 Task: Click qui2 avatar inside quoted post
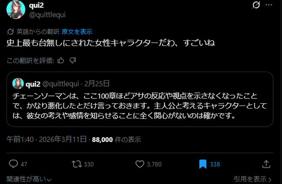tap(18, 84)
